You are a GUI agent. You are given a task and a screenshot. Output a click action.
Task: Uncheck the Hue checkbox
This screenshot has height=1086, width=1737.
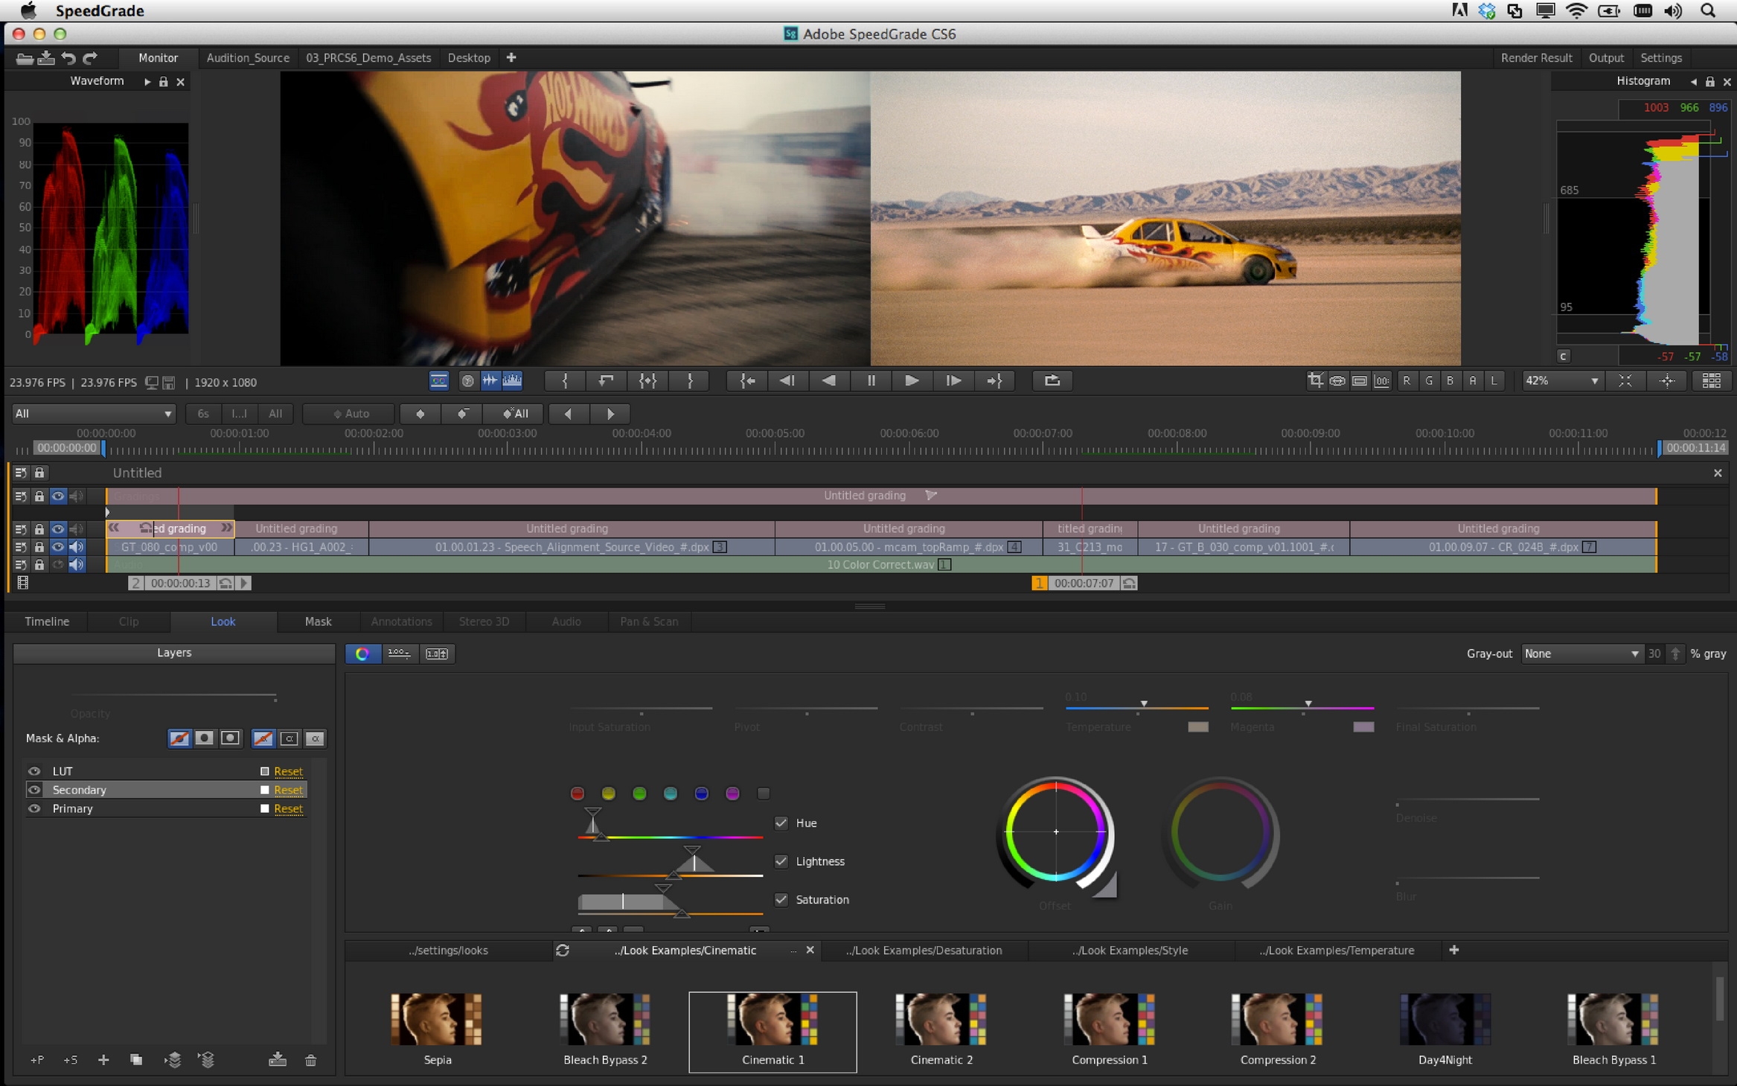[x=781, y=823]
